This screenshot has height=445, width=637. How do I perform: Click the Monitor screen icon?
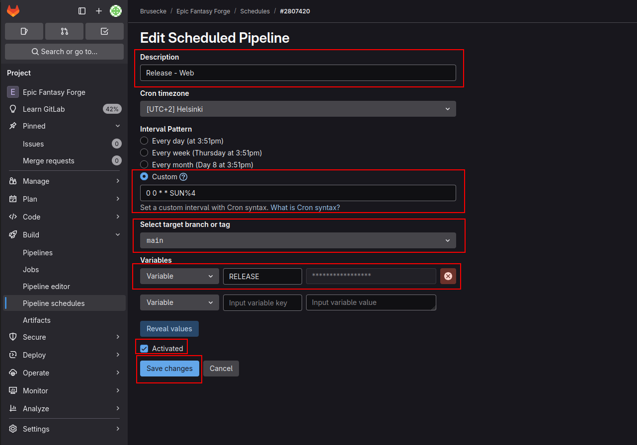coord(13,391)
